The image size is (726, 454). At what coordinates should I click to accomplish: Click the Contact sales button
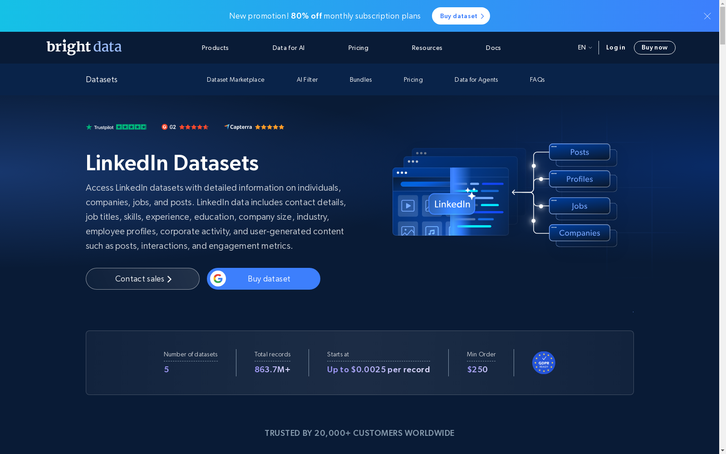[x=142, y=279]
